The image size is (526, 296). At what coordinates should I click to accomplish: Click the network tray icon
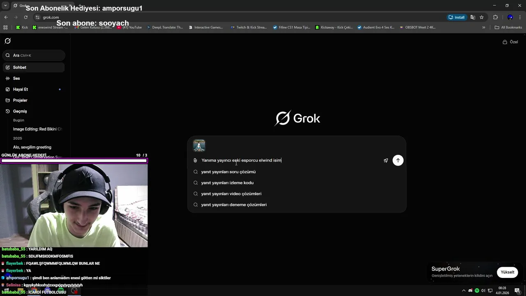click(x=490, y=291)
